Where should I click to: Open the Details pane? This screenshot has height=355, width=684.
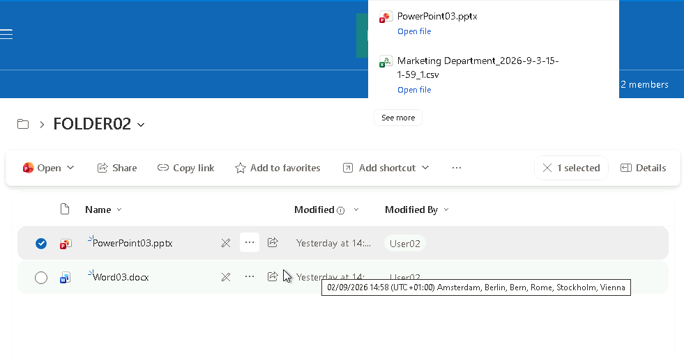click(x=644, y=168)
